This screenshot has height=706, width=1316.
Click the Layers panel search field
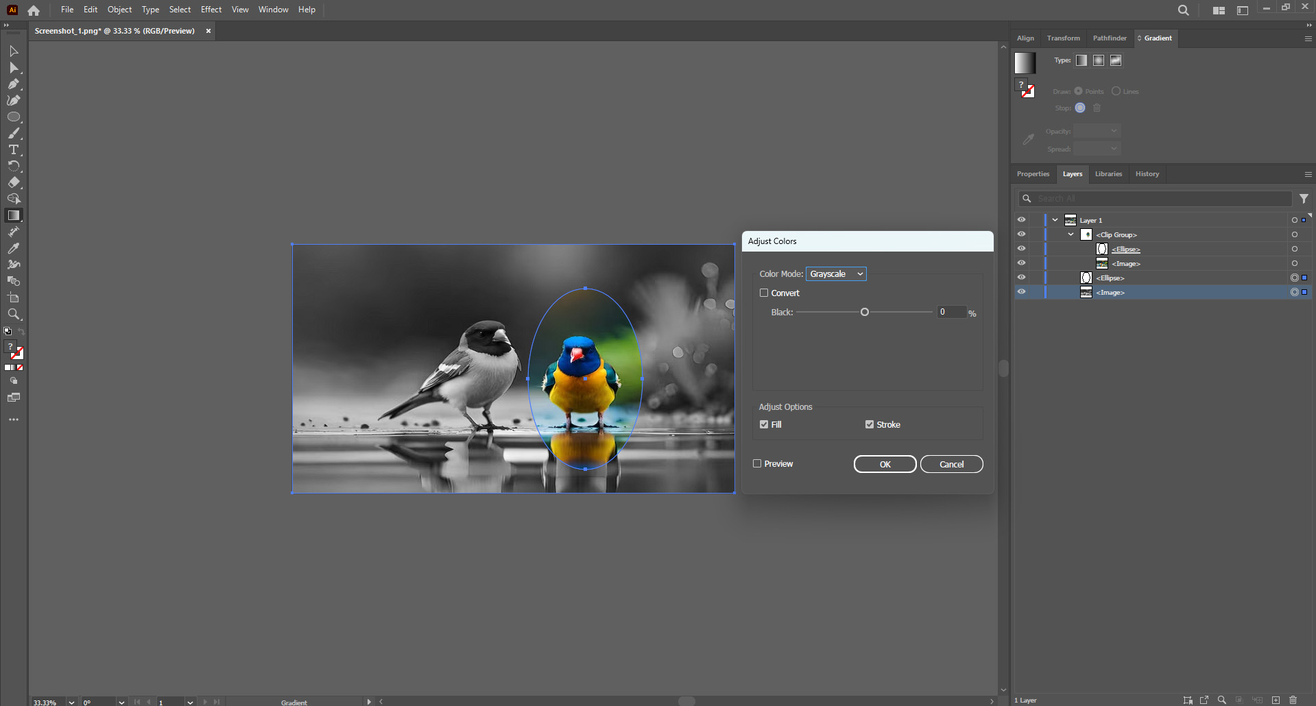coord(1155,198)
